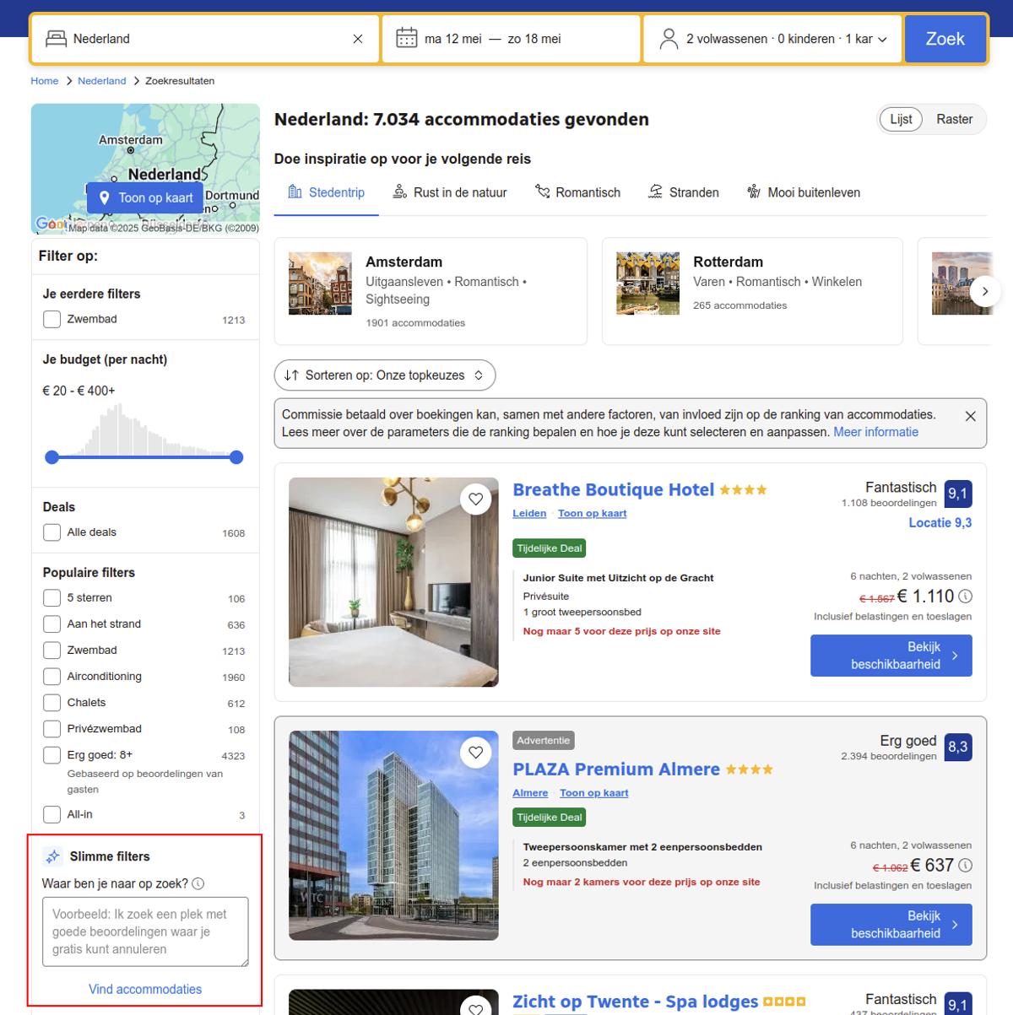Click the Stranden beach icon
Screen dimensions: 1013x1015
coord(655,192)
